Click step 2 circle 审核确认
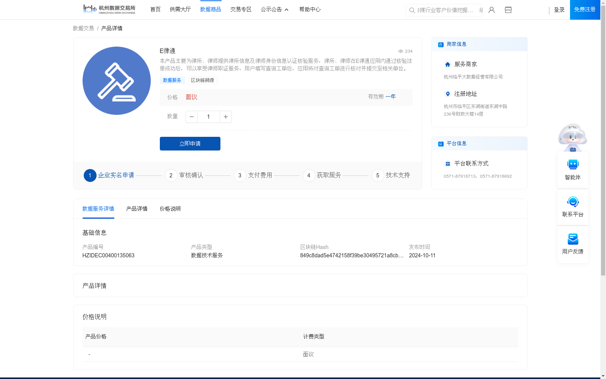Screen dimensions: 606x379 (171, 175)
